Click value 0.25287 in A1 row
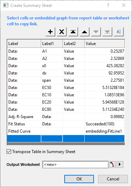The height and width of the screenshot is (187, 132). 104,51
